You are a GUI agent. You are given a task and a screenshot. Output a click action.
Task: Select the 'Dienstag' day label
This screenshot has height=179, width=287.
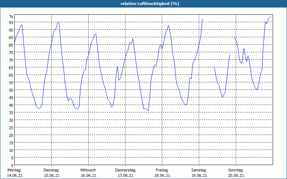51,170
